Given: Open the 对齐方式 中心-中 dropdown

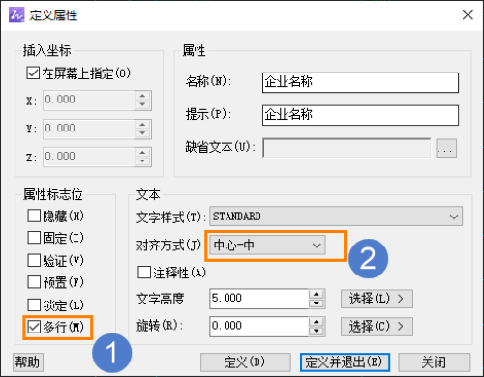Looking at the screenshot, I should pos(267,246).
